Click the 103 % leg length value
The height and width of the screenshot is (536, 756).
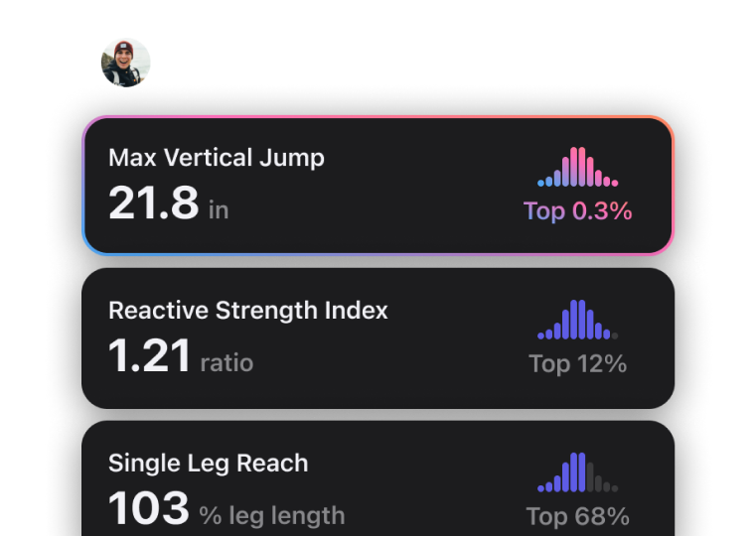point(227,508)
